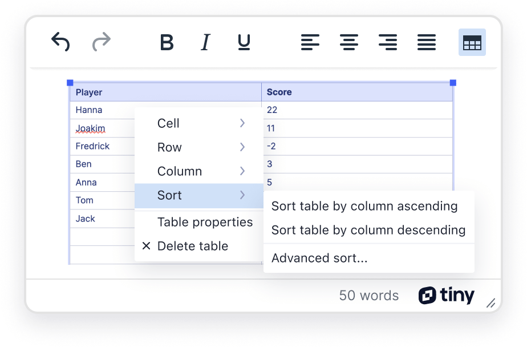The width and height of the screenshot is (527, 347).
Task: Select the align center icon
Action: tap(349, 42)
